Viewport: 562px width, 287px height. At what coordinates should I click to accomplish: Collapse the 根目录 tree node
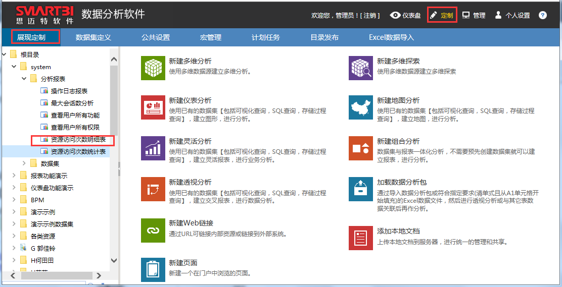tap(4, 55)
